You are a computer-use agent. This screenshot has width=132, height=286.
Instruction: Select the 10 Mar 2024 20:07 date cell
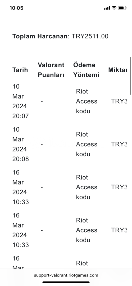click(21, 101)
